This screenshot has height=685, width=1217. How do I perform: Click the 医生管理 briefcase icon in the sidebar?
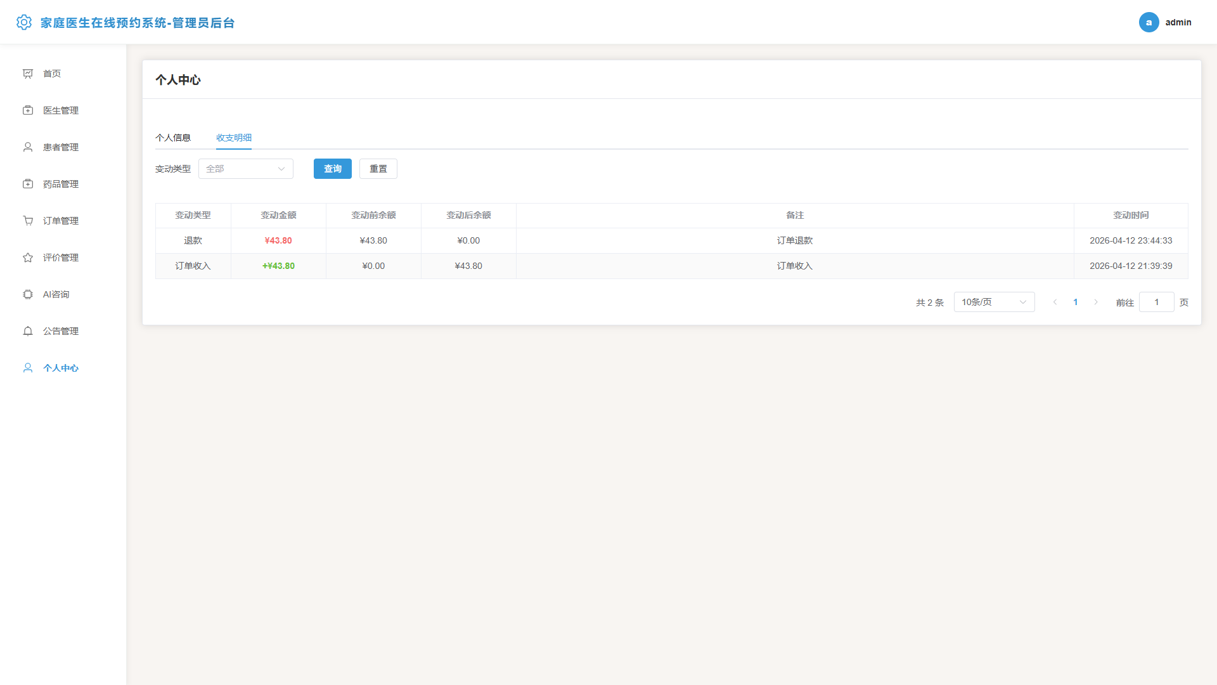click(x=28, y=110)
